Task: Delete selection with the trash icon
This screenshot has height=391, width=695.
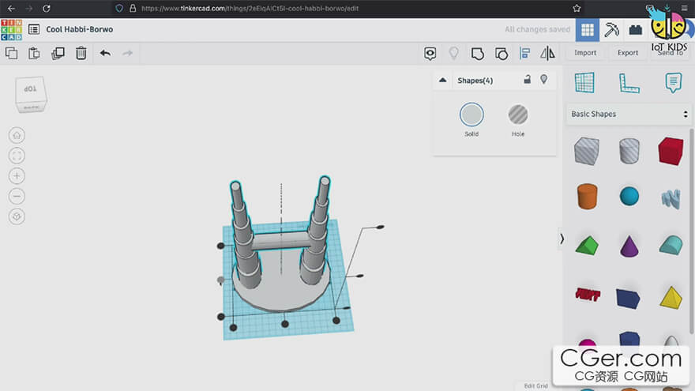Action: (81, 53)
